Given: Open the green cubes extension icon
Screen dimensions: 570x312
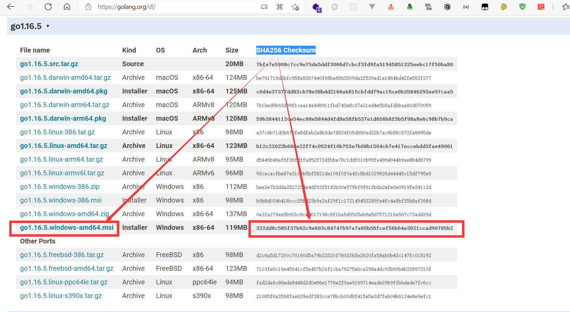Looking at the screenshot, I should pyautogui.click(x=409, y=7).
